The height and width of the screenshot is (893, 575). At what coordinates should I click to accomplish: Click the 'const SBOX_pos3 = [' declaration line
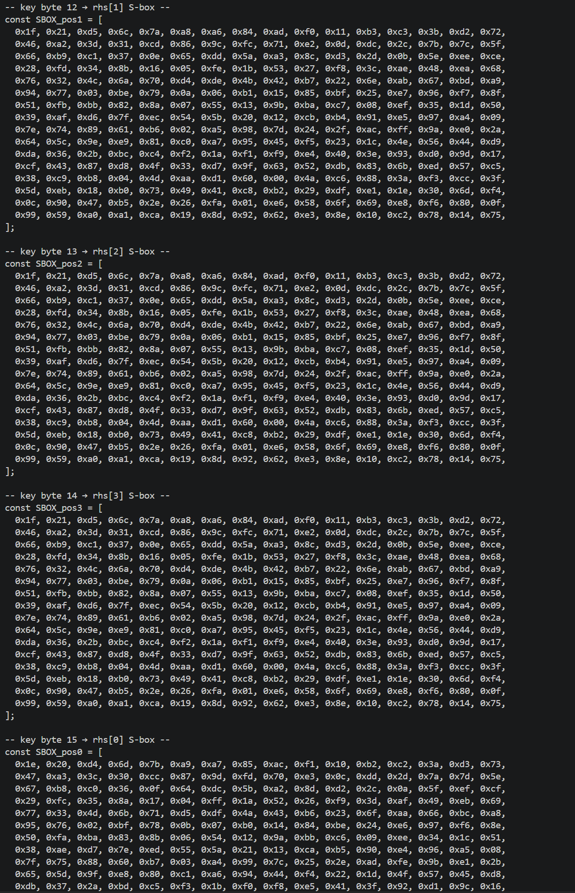coord(54,508)
